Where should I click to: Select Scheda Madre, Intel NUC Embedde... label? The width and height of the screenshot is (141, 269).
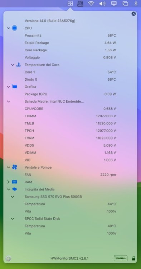54,102
